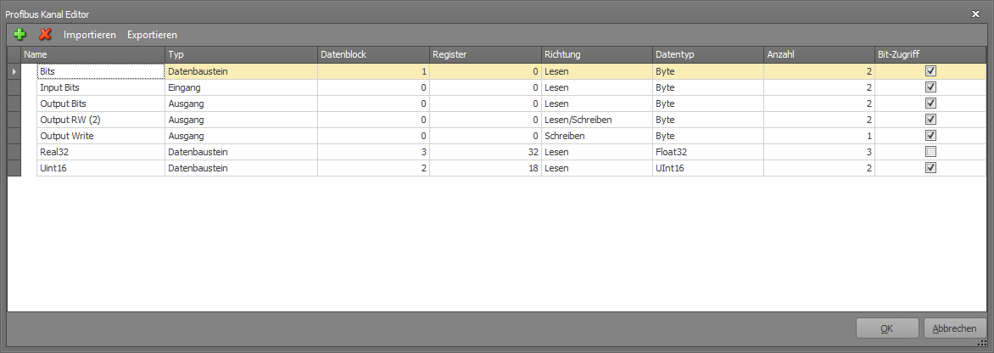Click Register value '18' in Uint16 row
This screenshot has width=994, height=353.
pyautogui.click(x=486, y=168)
